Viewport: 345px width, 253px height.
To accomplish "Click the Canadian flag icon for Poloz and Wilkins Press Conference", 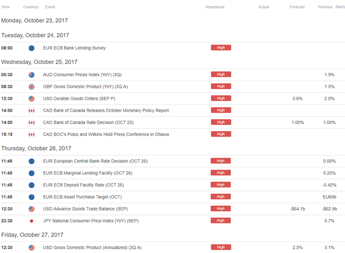I will point(31,134).
